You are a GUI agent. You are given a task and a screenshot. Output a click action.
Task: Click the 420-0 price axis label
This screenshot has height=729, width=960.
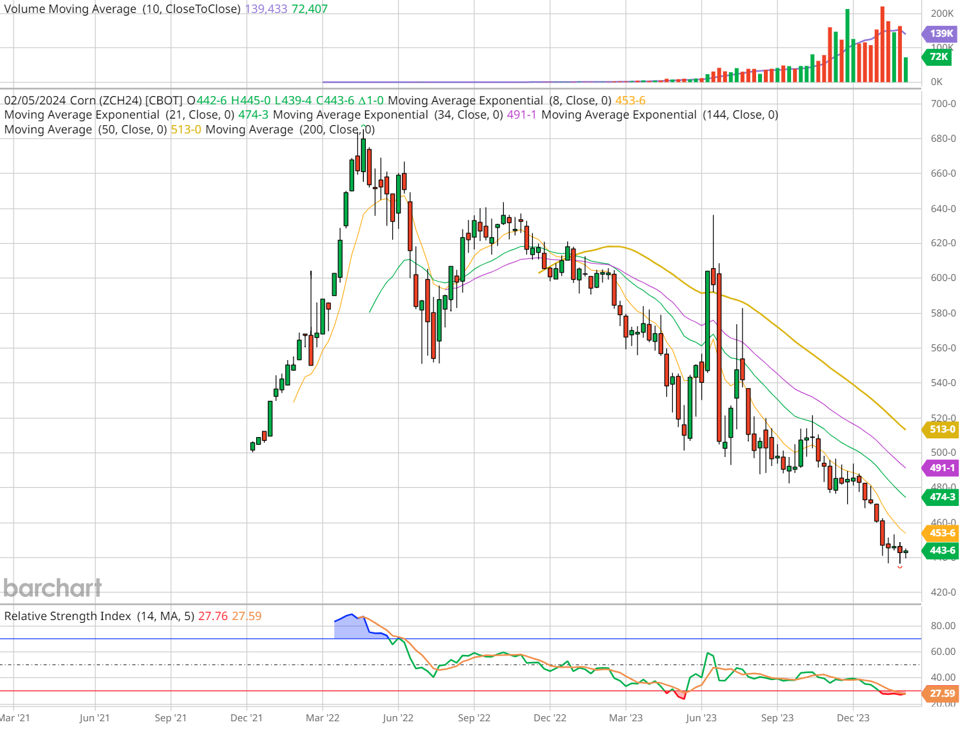click(x=943, y=592)
